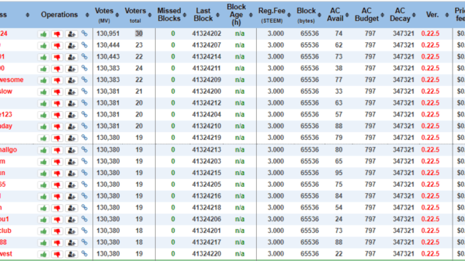Viewport: 465px width, 261px height.
Task: Select AC Avail value 95
Action: [339, 173]
